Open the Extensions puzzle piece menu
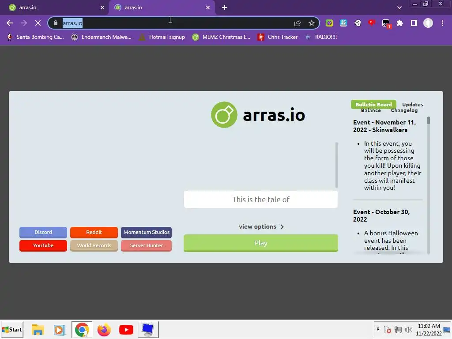452x339 pixels. click(x=400, y=23)
